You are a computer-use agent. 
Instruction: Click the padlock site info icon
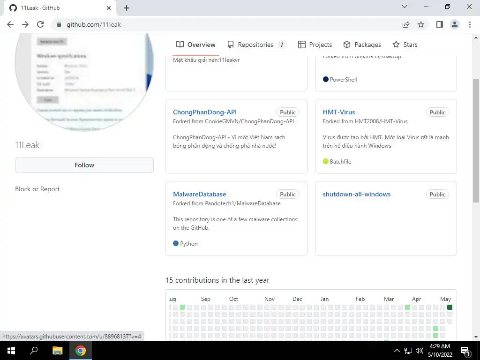[x=59, y=24]
